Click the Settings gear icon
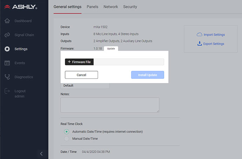Screen dimensions: 242x159 (7, 49)
